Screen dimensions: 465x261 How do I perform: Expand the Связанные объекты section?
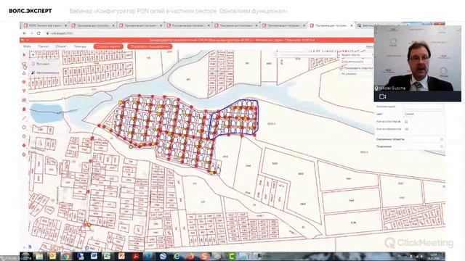[410, 139]
